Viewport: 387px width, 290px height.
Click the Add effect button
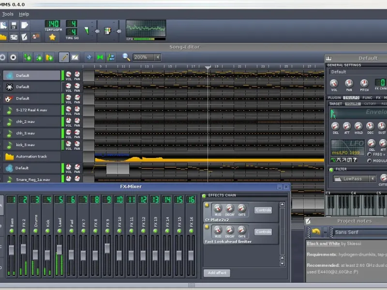click(x=217, y=273)
